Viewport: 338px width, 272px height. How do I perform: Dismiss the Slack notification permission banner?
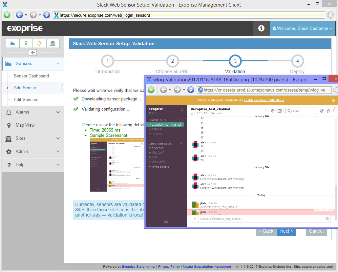pos(333,100)
